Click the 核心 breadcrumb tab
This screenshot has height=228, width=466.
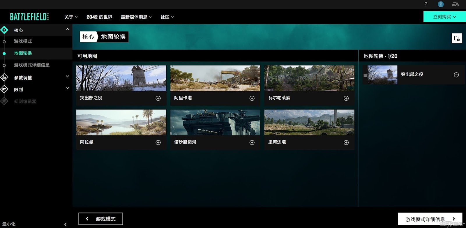(88, 37)
